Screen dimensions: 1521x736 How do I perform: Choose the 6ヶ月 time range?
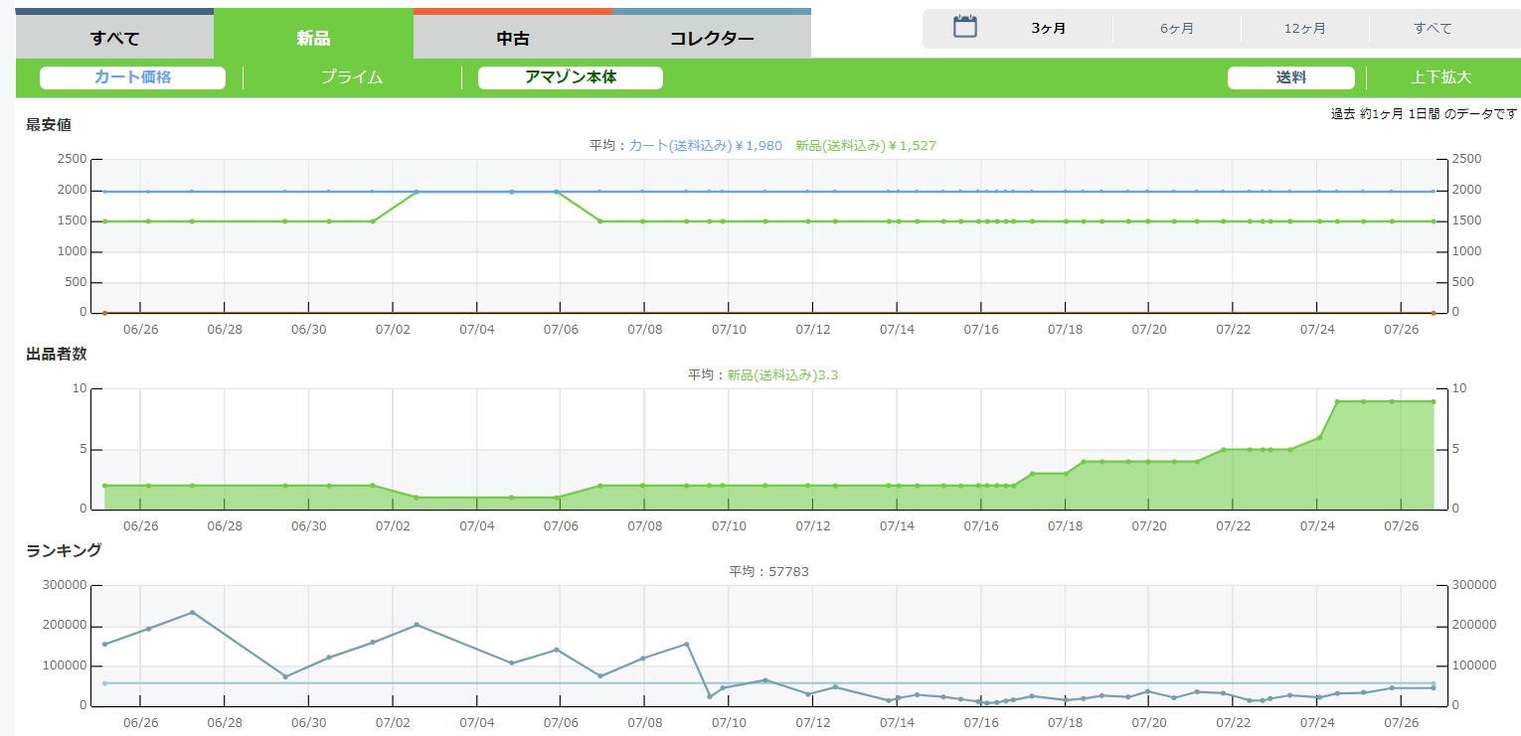(x=1176, y=29)
